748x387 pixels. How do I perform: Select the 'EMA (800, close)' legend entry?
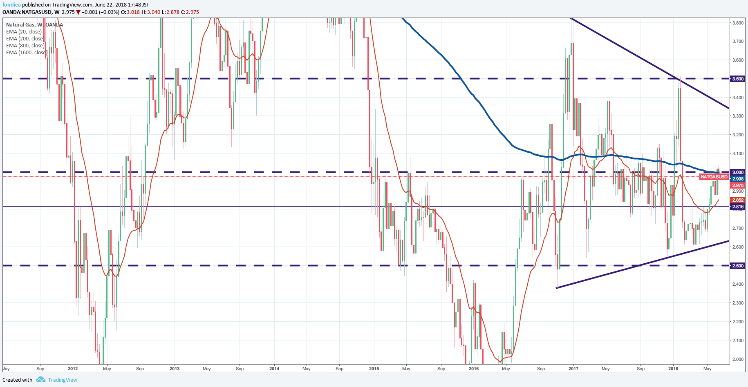(x=25, y=45)
